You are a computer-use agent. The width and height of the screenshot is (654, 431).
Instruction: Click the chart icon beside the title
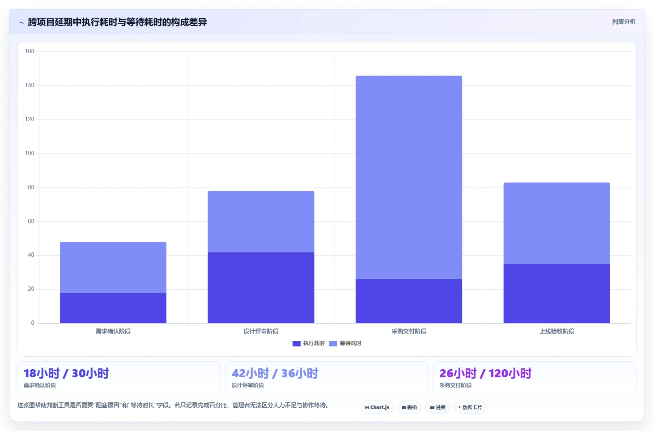[21, 22]
